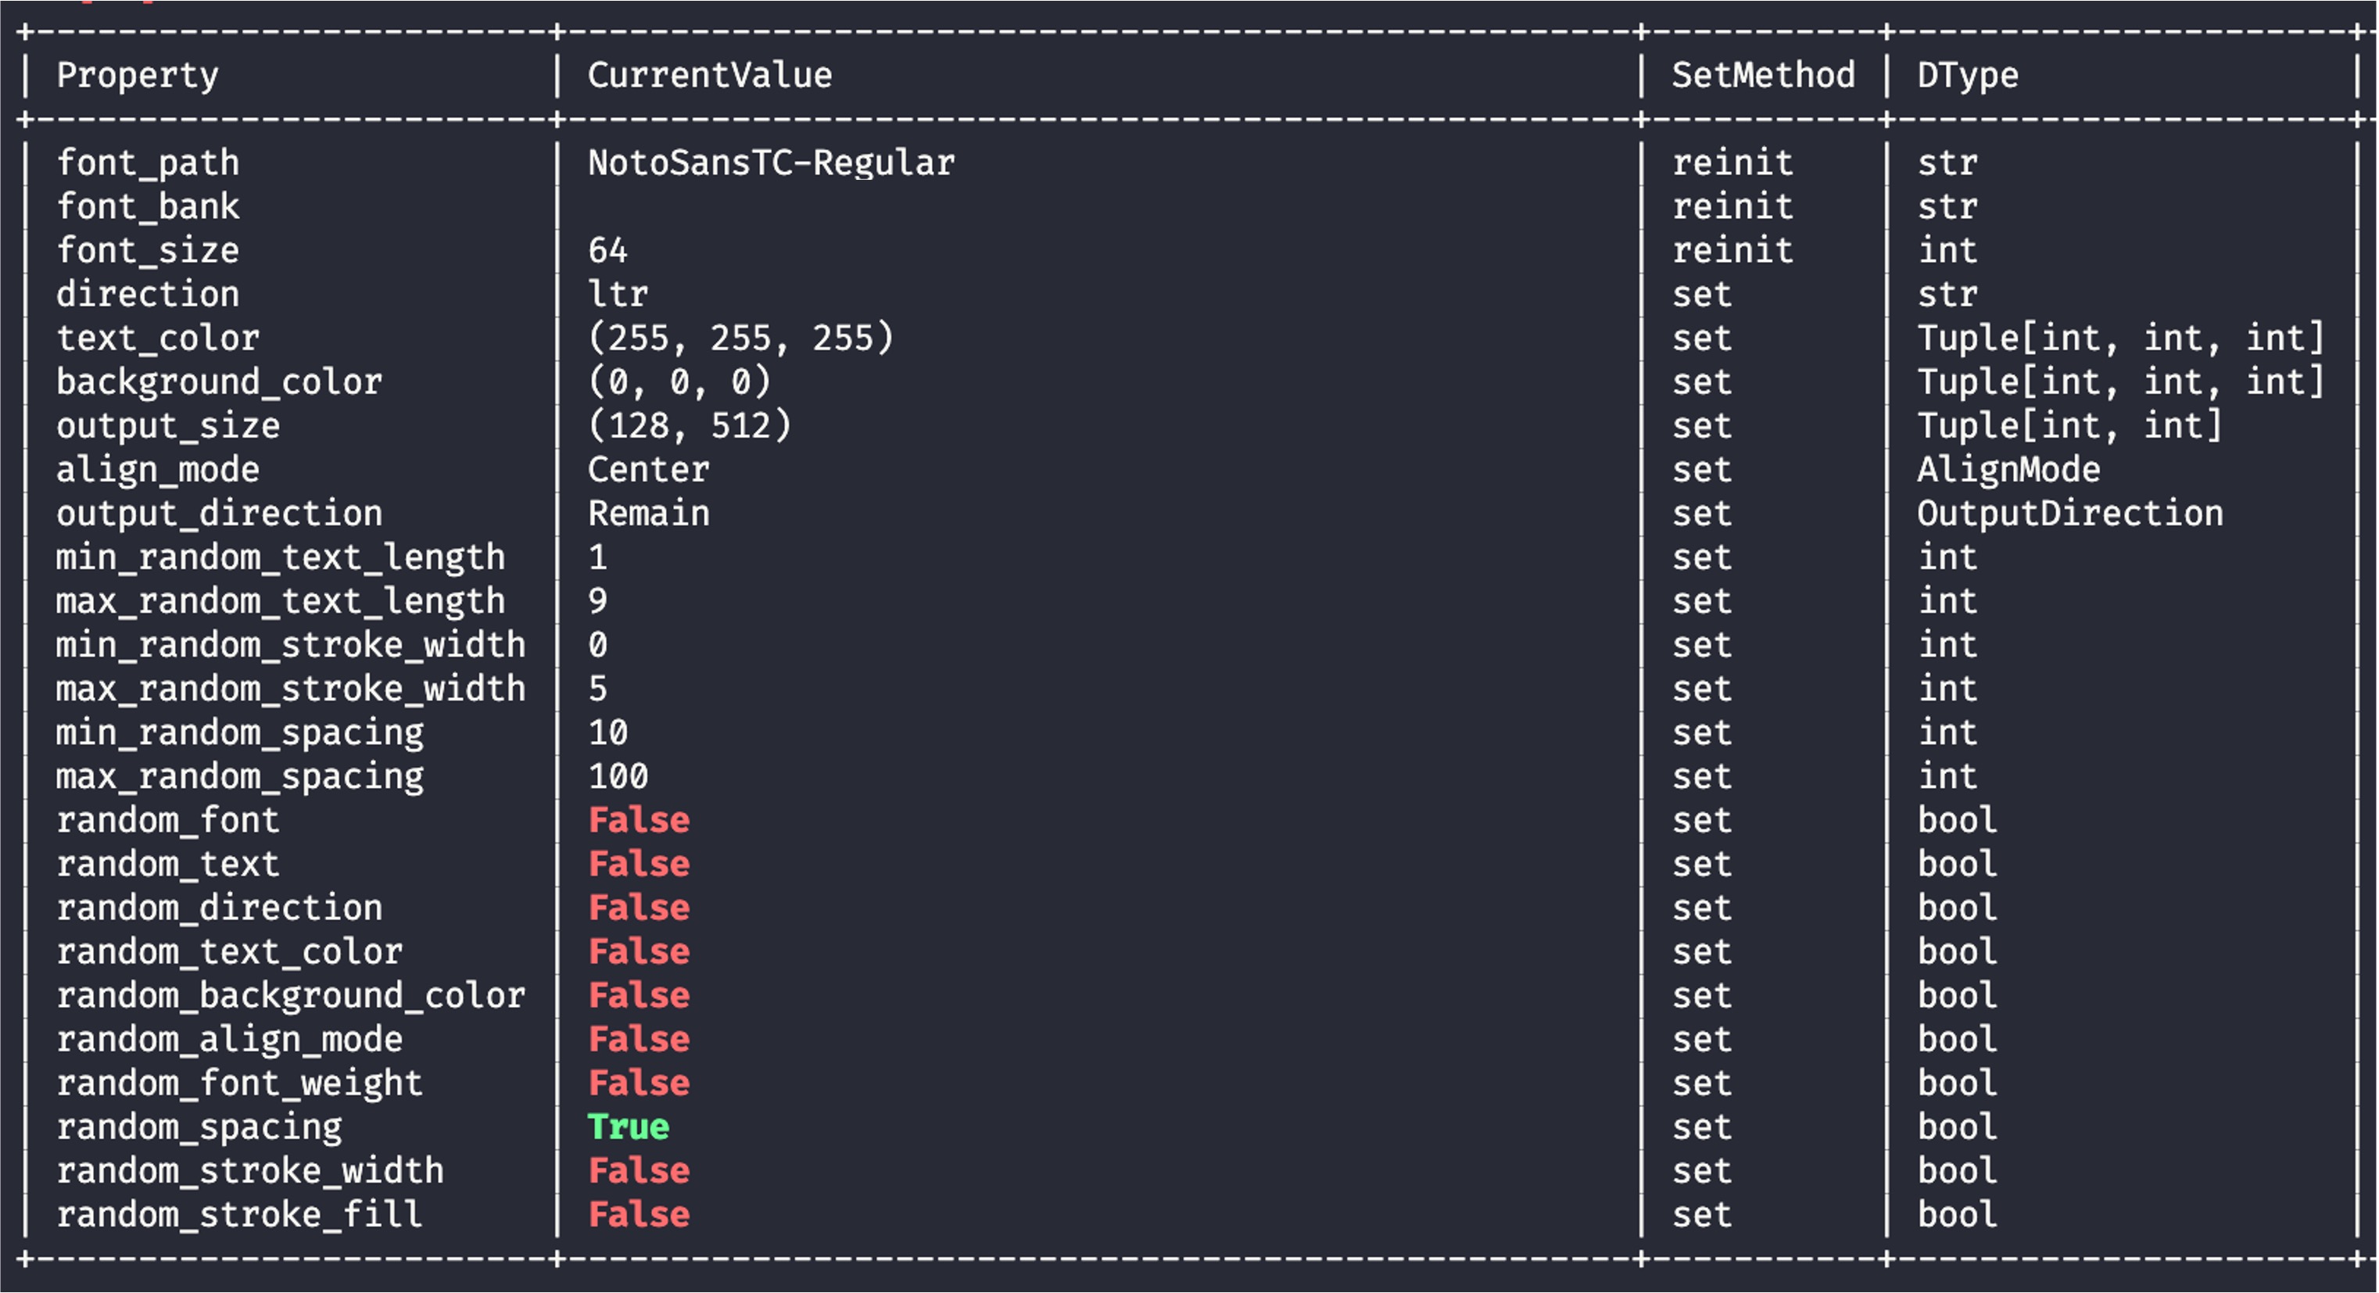Click the green True value for random_spacing
Image resolution: width=2379 pixels, height=1293 pixels.
pyautogui.click(x=628, y=1126)
